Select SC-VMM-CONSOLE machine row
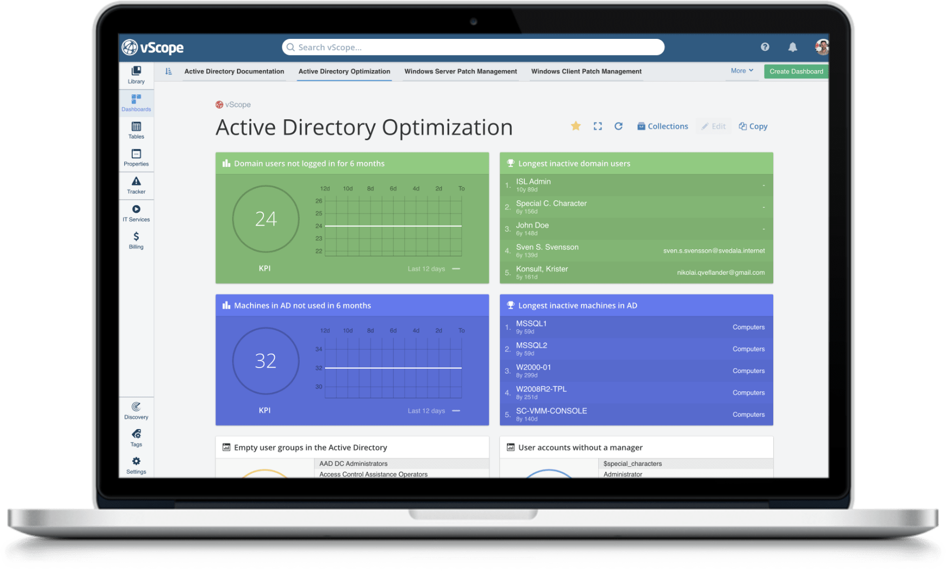The width and height of the screenshot is (946, 571). (x=636, y=414)
